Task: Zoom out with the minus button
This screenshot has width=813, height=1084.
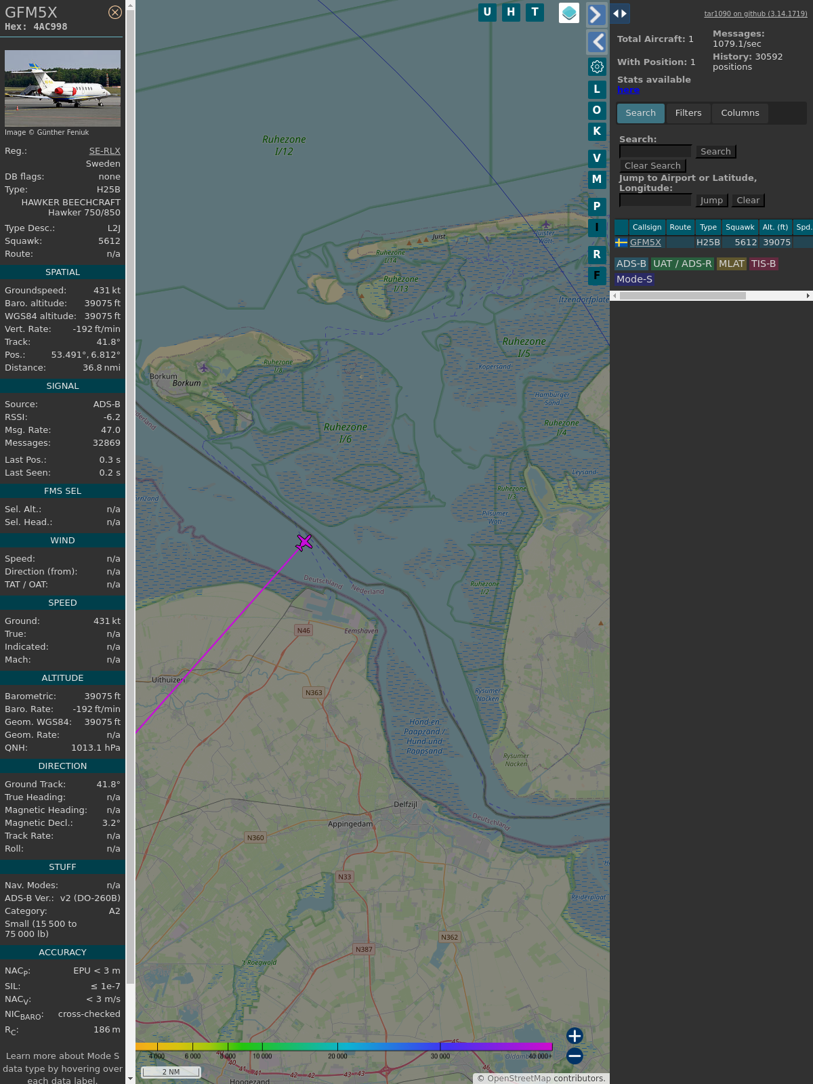Action: (x=575, y=1056)
